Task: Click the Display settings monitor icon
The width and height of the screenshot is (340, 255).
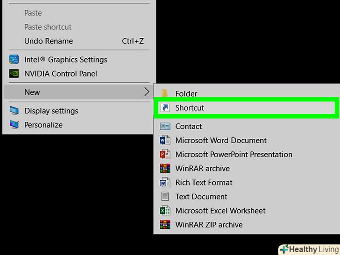Action: [14, 111]
